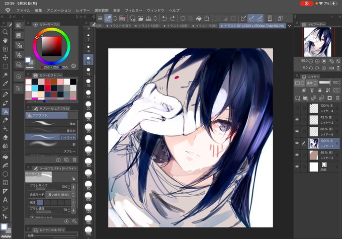This screenshot has width=342, height=239.
Task: Switch to the イラスト14 canvas tab
Action: 176,26
